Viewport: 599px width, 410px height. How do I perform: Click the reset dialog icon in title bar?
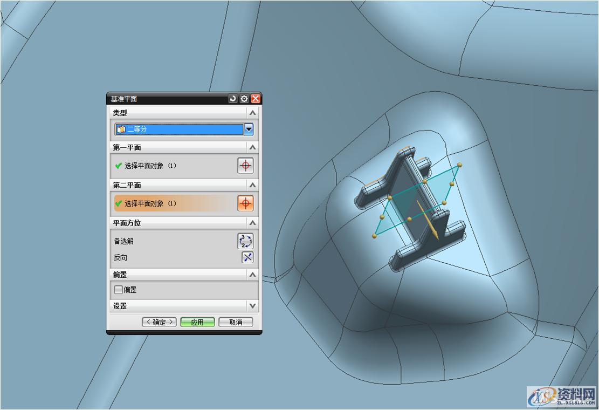click(233, 99)
